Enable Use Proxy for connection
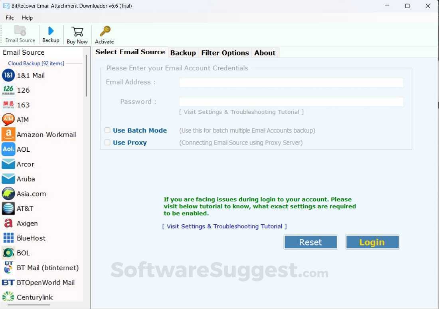 107,143
